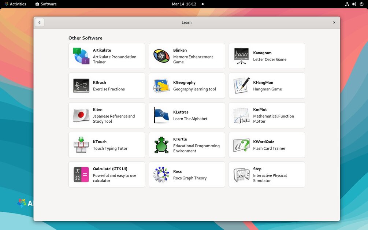Select 'Geography learning tool' text
The image size is (368, 230).
point(194,89)
